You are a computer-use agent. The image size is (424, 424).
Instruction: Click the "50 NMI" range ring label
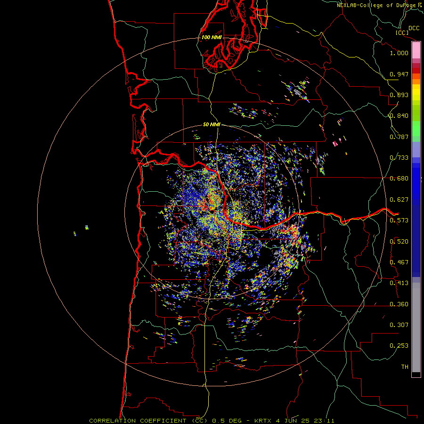tap(212, 124)
